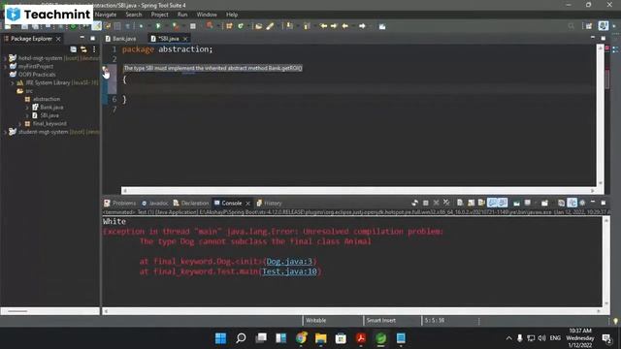621x349 pixels.
Task: Click the Pin Editor icon in main toolbar
Action: point(382,26)
